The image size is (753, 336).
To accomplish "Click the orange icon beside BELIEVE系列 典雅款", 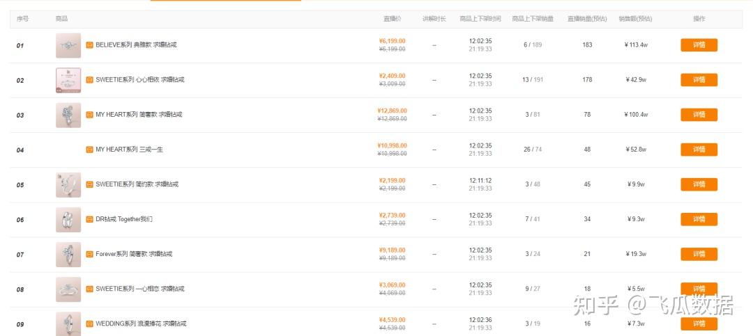I will (89, 45).
